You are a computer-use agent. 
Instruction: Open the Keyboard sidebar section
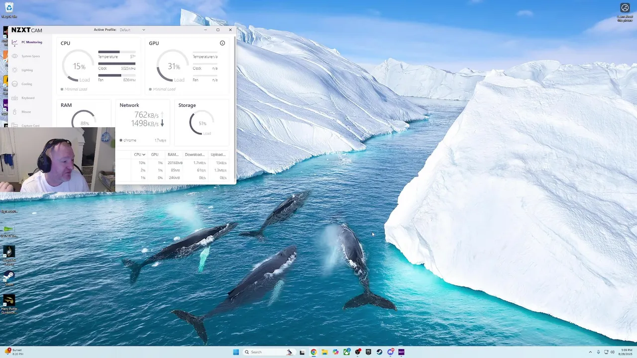click(x=28, y=98)
